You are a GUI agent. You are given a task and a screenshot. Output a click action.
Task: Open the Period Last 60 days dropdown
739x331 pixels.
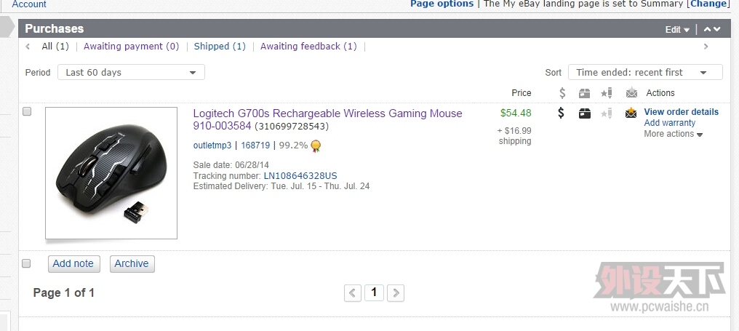(x=131, y=72)
